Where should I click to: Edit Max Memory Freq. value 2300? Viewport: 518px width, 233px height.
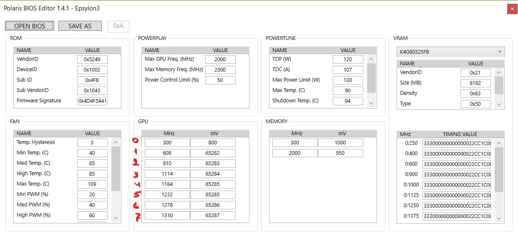220,69
